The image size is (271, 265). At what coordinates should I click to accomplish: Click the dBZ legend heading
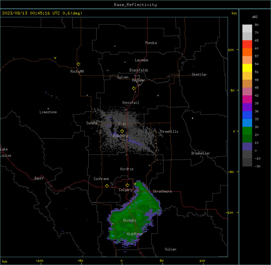click(x=255, y=17)
